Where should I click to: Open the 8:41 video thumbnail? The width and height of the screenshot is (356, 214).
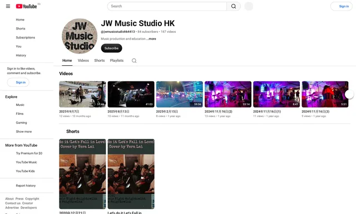tap(276, 94)
